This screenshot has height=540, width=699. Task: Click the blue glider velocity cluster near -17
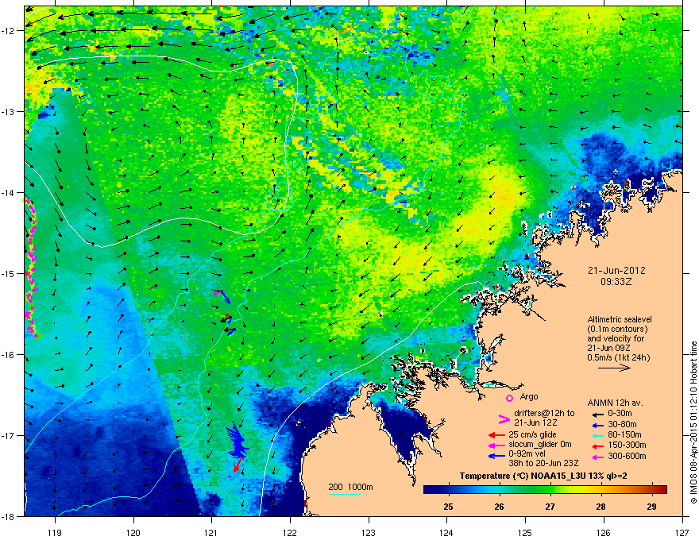click(x=238, y=440)
